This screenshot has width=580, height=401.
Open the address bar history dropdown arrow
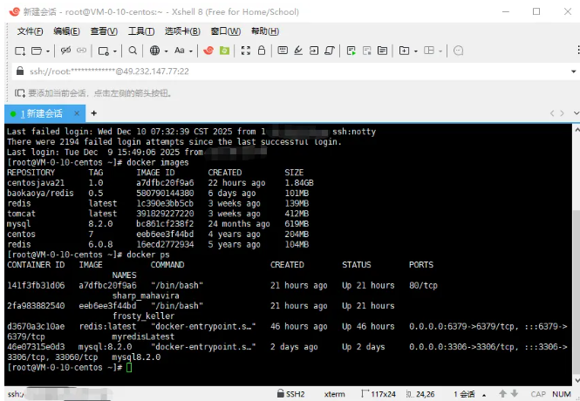click(573, 71)
